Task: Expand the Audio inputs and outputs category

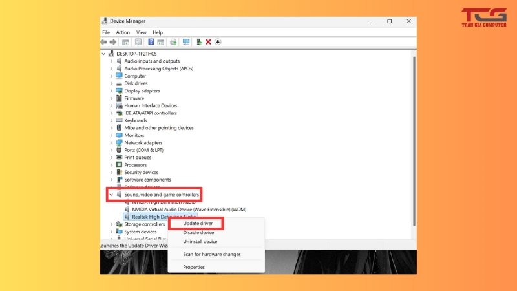Action: [x=111, y=61]
